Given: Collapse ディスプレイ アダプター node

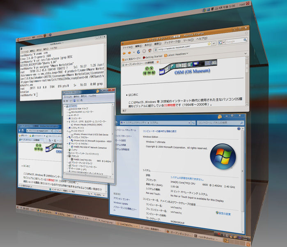Looking at the screenshot, I should [x=67, y=137].
